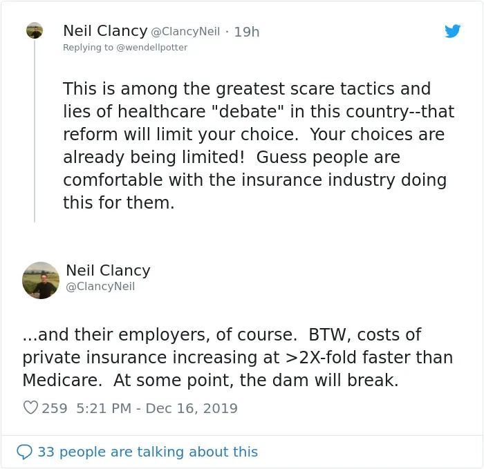
Task: Visit the @wendellpotter mention
Action: [151, 48]
